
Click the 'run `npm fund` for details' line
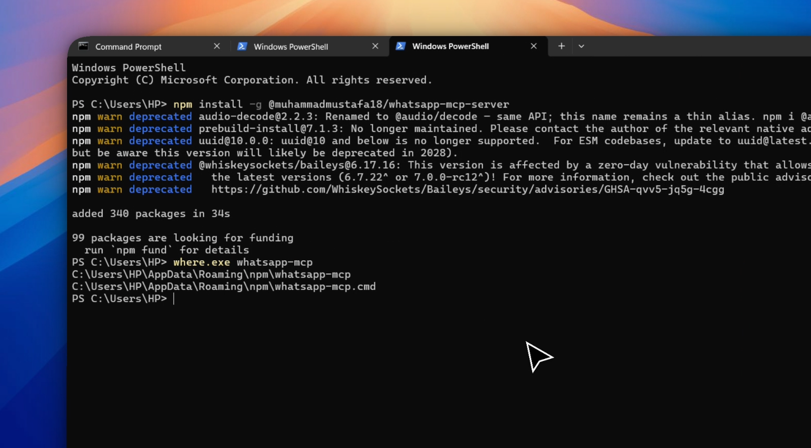(x=167, y=250)
